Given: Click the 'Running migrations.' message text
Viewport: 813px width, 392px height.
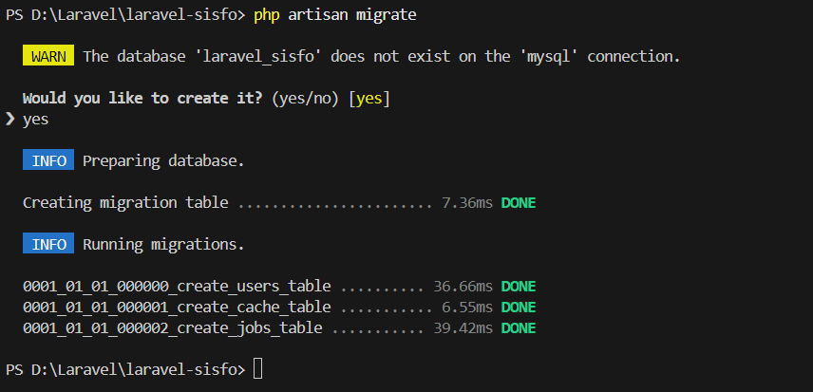Looking at the screenshot, I should (x=163, y=244).
